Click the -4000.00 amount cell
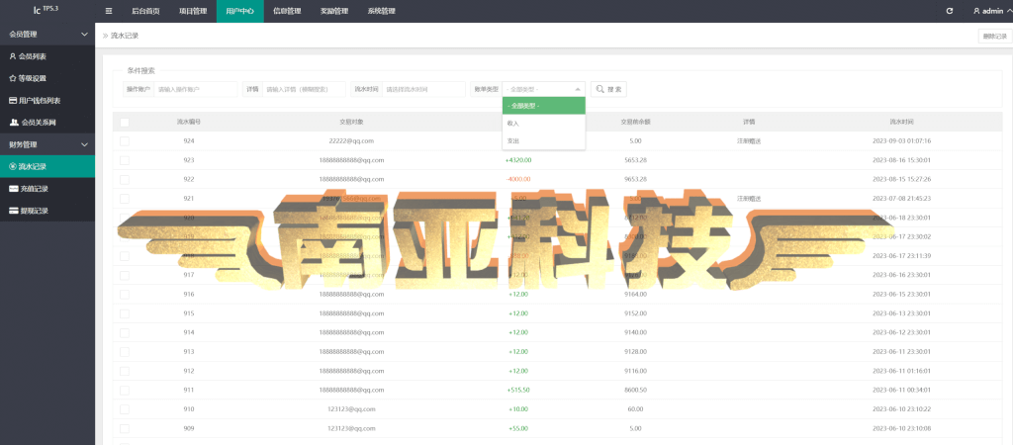Viewport: 1013px width, 445px height. [518, 179]
